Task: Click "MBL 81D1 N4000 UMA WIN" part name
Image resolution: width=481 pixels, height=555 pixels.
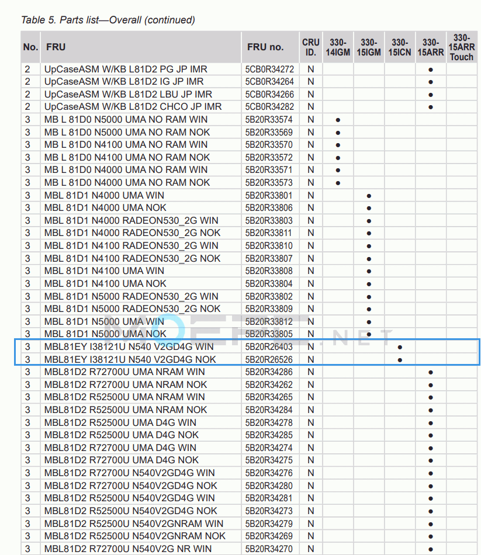Action: tap(104, 195)
